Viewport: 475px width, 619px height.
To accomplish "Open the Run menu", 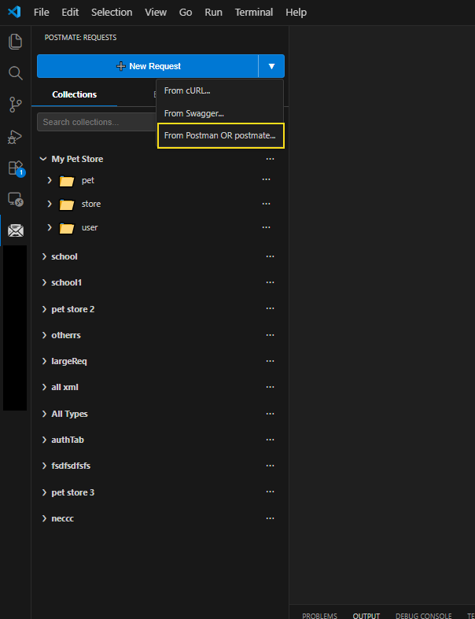I will 213,13.
